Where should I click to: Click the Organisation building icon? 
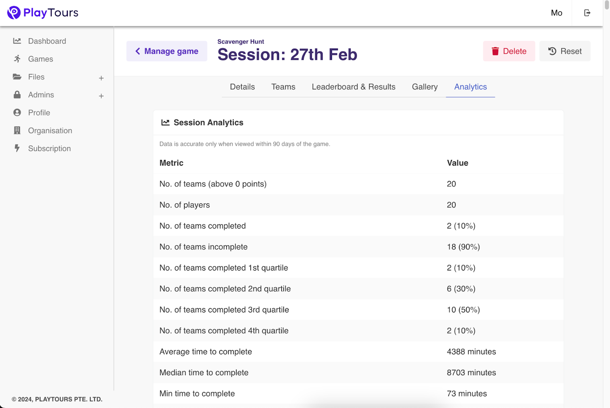pyautogui.click(x=17, y=130)
